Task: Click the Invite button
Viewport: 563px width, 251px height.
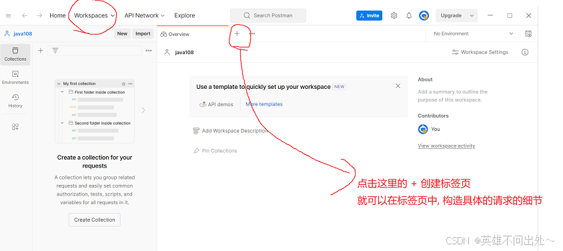Action: [369, 15]
